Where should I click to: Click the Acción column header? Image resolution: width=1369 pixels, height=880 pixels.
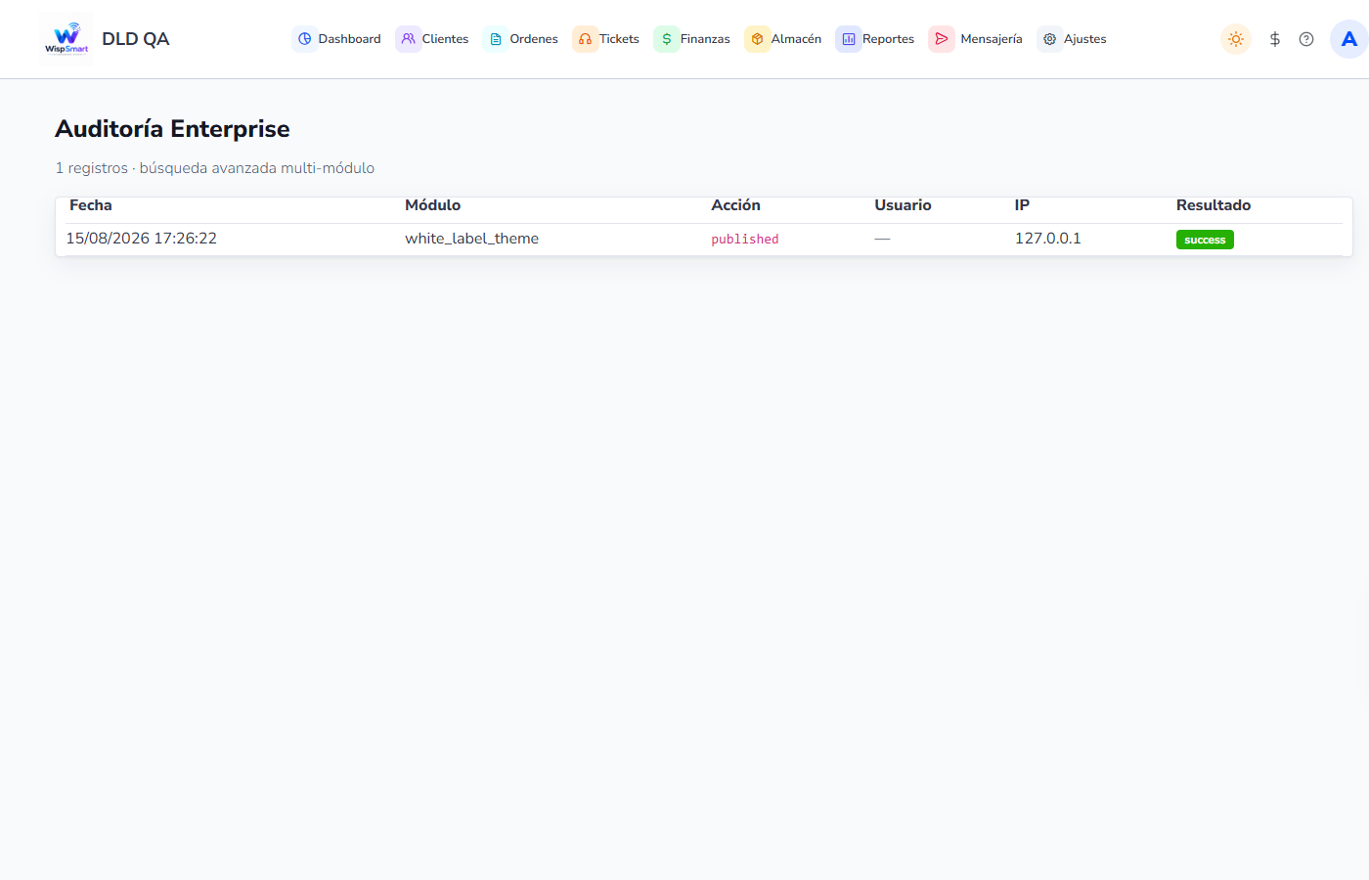coord(735,205)
